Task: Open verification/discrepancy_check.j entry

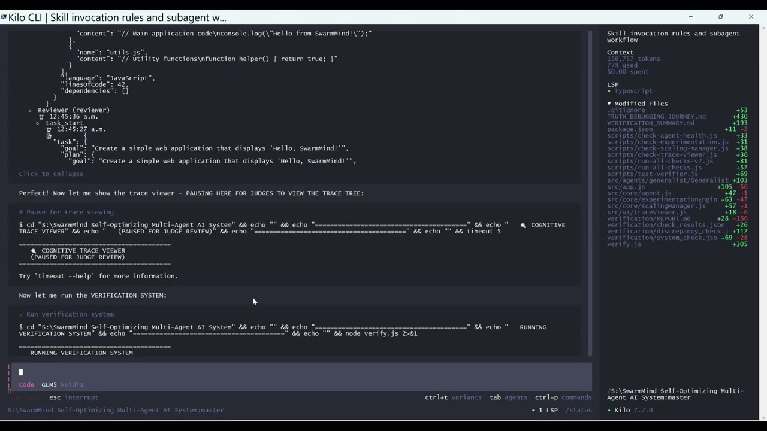Action: 668,231
